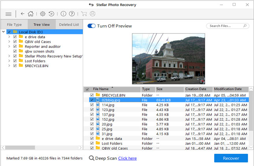254x166 pixels.
Task: Expand the e drive data folder
Action: 9,37
